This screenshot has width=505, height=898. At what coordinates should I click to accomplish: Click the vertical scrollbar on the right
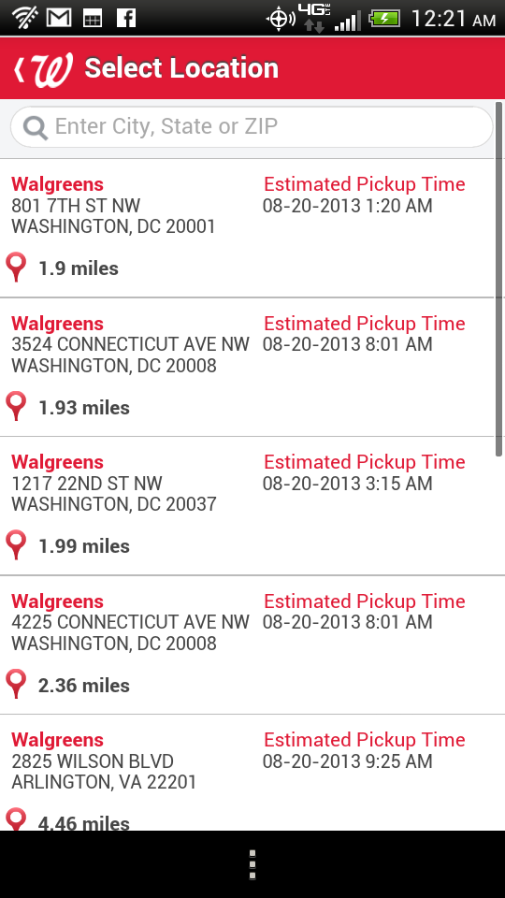coord(499,279)
